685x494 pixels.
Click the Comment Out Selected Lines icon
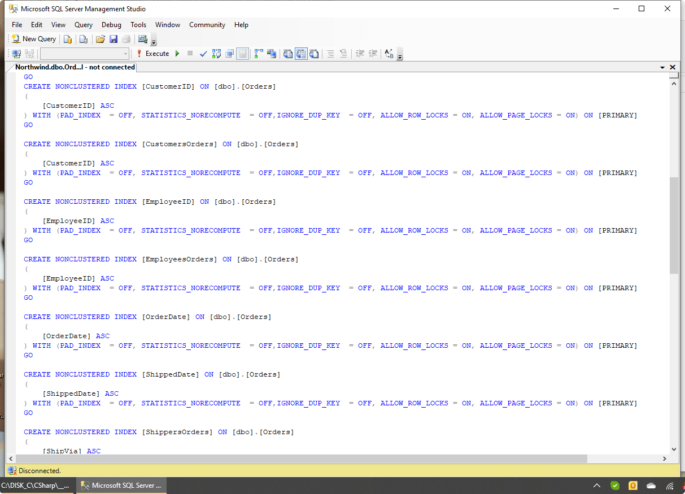click(x=330, y=54)
